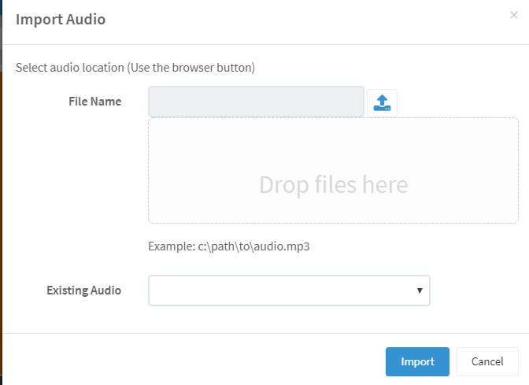Image resolution: width=529 pixels, height=385 pixels.
Task: Open the Existing Audio dropdown
Action: pos(289,291)
